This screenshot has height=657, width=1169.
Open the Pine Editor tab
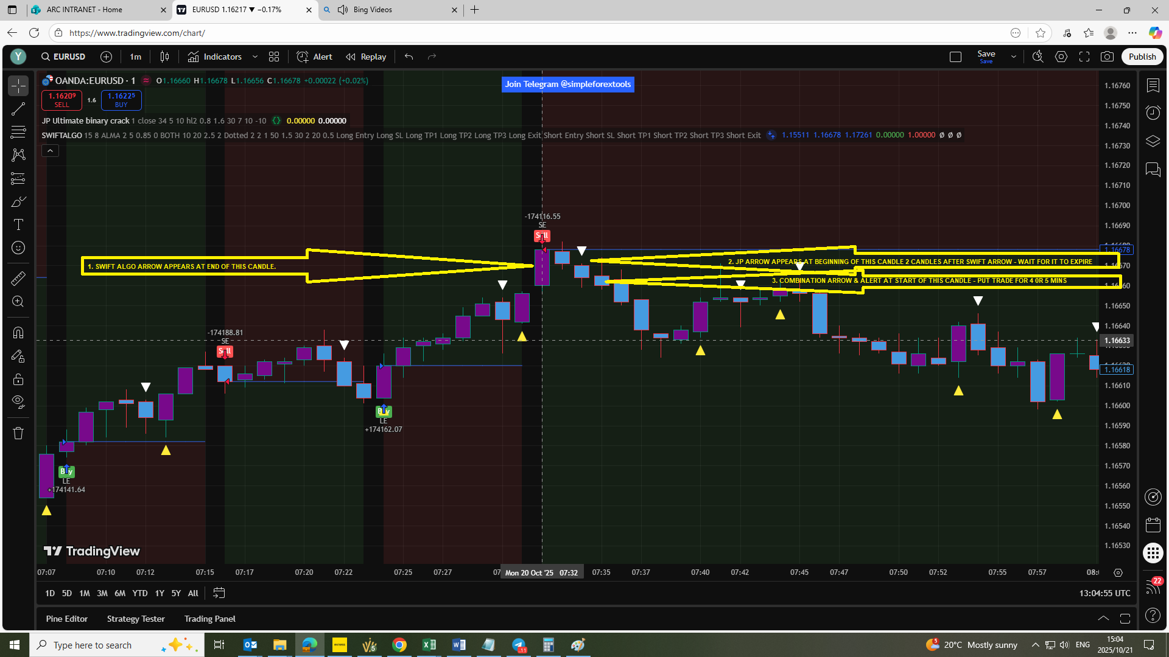click(67, 619)
